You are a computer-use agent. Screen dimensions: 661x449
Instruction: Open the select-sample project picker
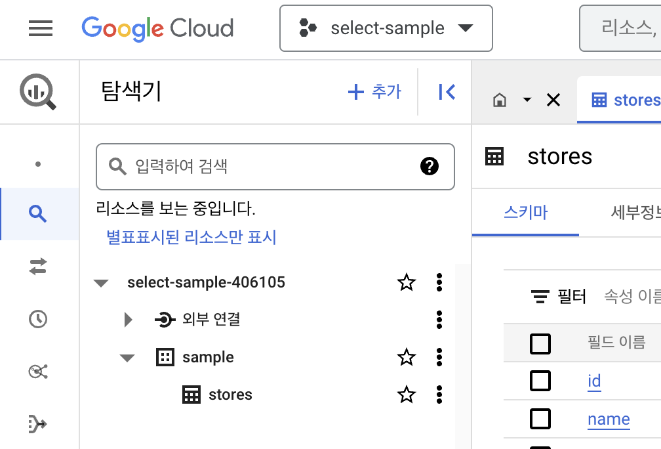click(x=386, y=28)
